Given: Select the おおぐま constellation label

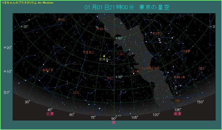Looking at the screenshot, I should (x=48, y=70).
